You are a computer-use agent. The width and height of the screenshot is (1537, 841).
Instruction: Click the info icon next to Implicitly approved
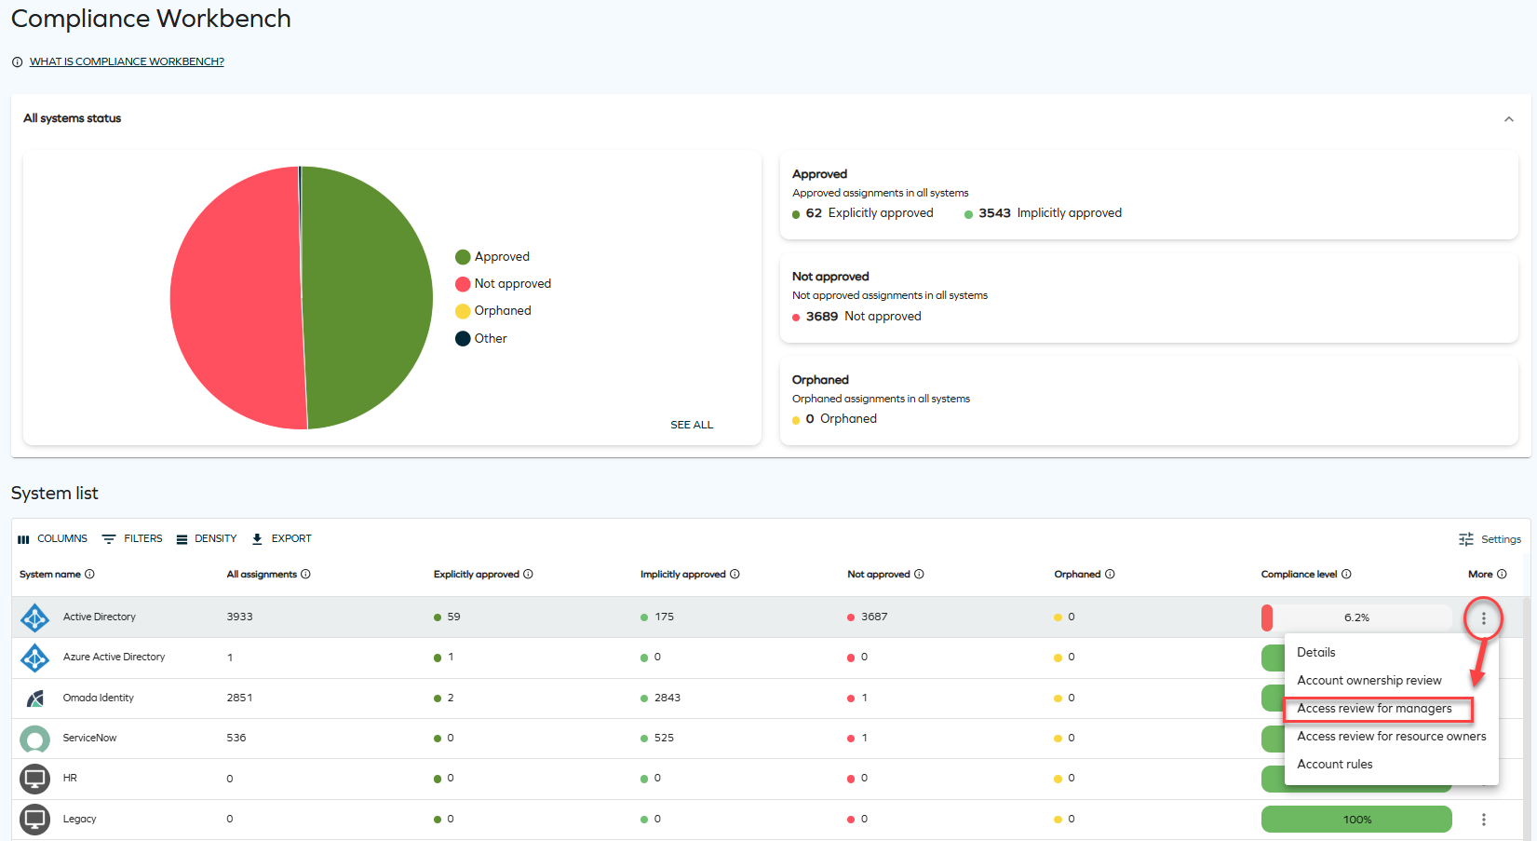[735, 575]
